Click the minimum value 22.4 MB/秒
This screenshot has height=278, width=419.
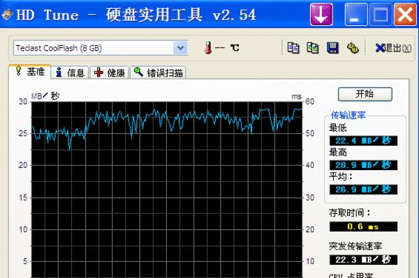click(363, 141)
